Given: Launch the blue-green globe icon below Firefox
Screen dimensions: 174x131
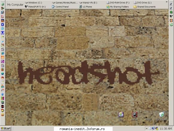Looking at the screenshot, I should click(3, 74).
